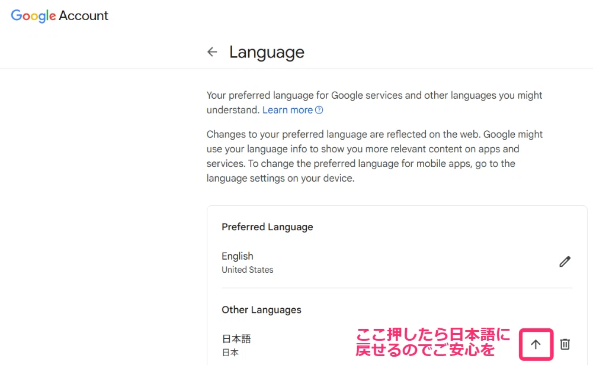Click the 日本 region label under 日本語

click(x=230, y=353)
